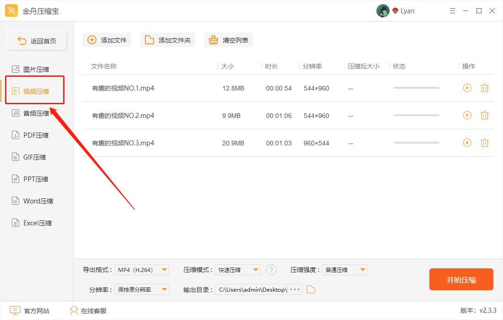503x320 pixels.
Task: Click 添加文件 to add files
Action: click(107, 40)
